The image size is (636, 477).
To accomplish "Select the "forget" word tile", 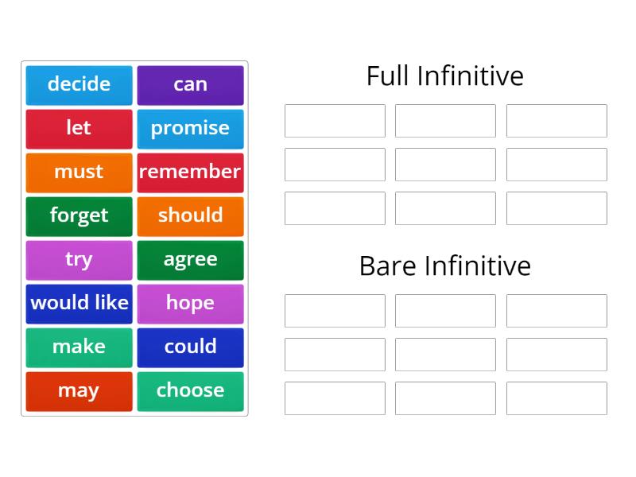I will [x=79, y=215].
